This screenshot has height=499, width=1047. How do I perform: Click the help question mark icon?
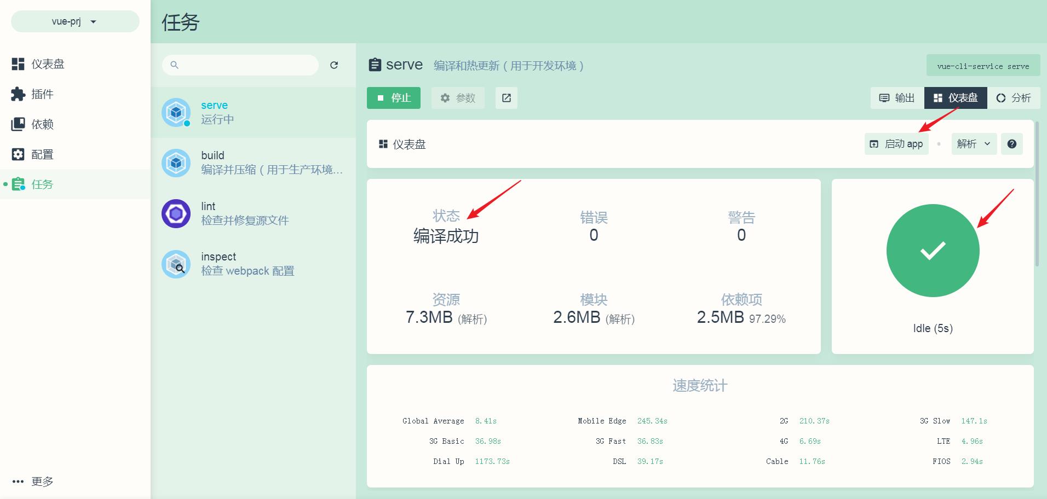click(1012, 144)
